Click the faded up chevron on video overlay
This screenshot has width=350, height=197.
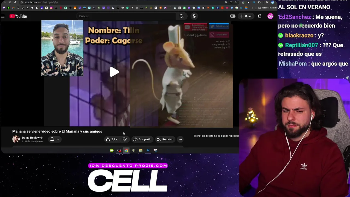pos(224,63)
